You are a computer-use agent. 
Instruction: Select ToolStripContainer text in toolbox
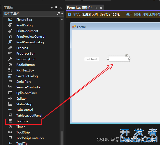30,138
